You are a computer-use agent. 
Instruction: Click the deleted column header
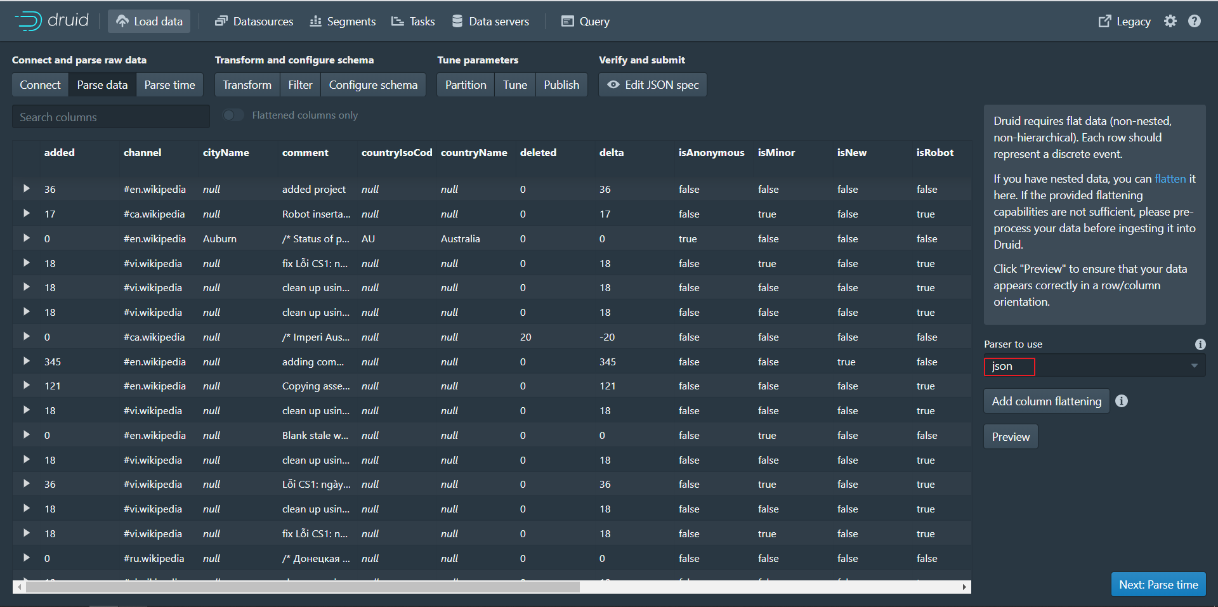click(538, 152)
